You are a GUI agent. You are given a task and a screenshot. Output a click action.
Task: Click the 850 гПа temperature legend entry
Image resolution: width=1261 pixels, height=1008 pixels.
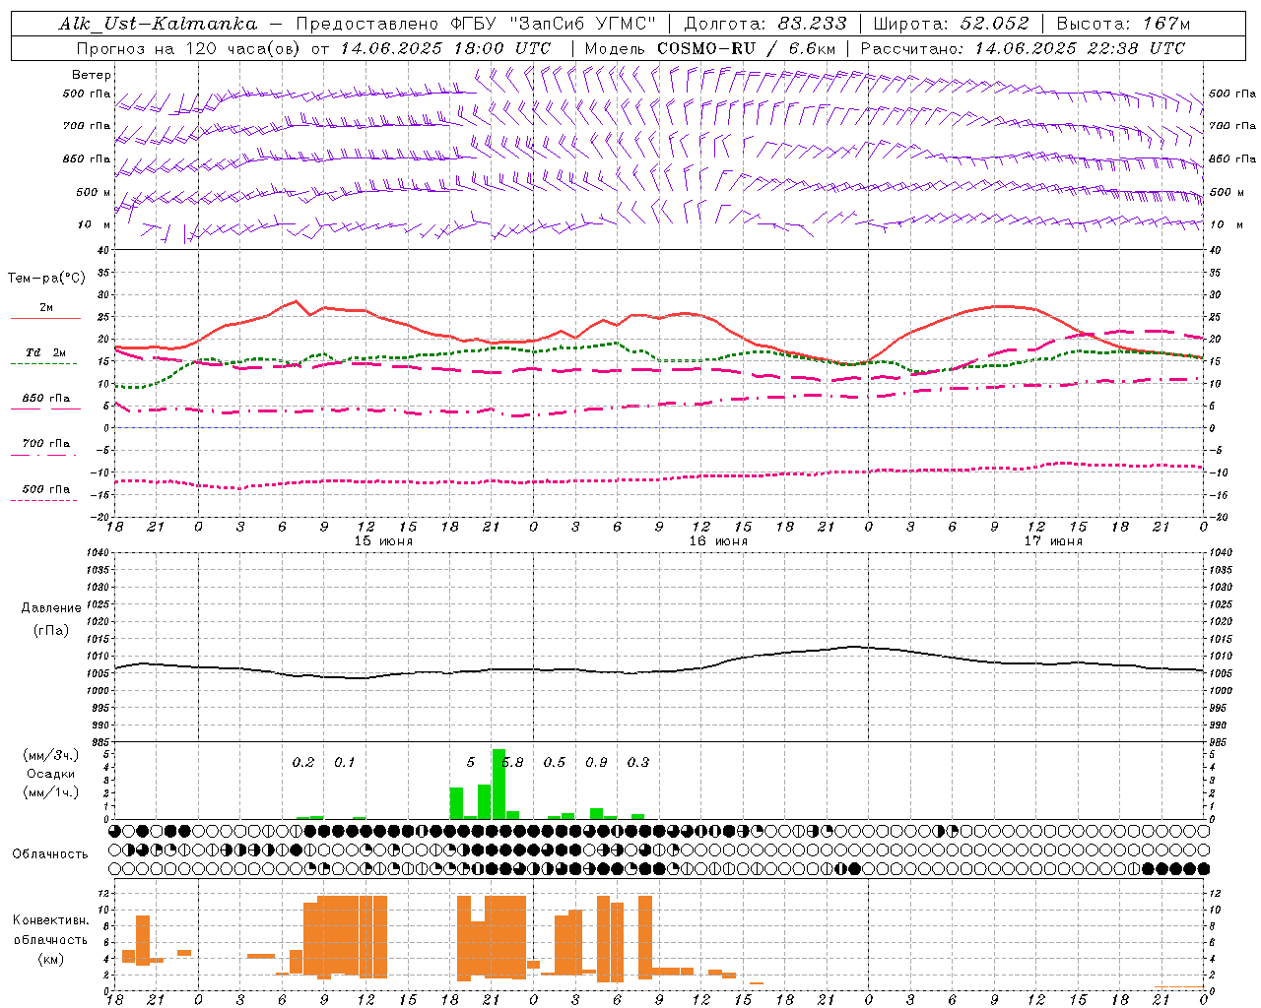46,399
